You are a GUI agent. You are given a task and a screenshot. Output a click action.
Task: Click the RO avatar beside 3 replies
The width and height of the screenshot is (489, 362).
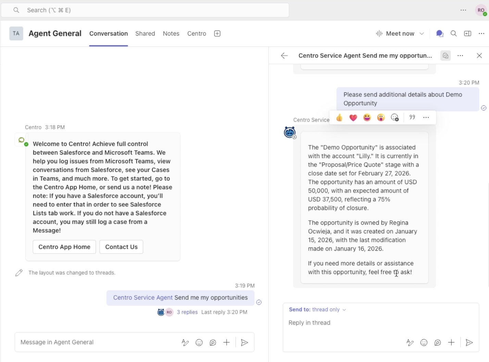click(169, 312)
